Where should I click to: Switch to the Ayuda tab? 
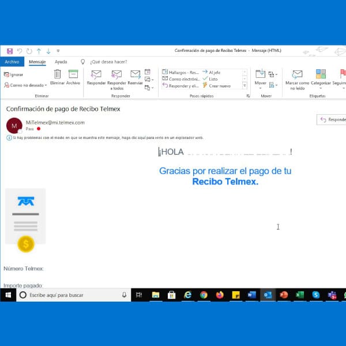coord(61,62)
